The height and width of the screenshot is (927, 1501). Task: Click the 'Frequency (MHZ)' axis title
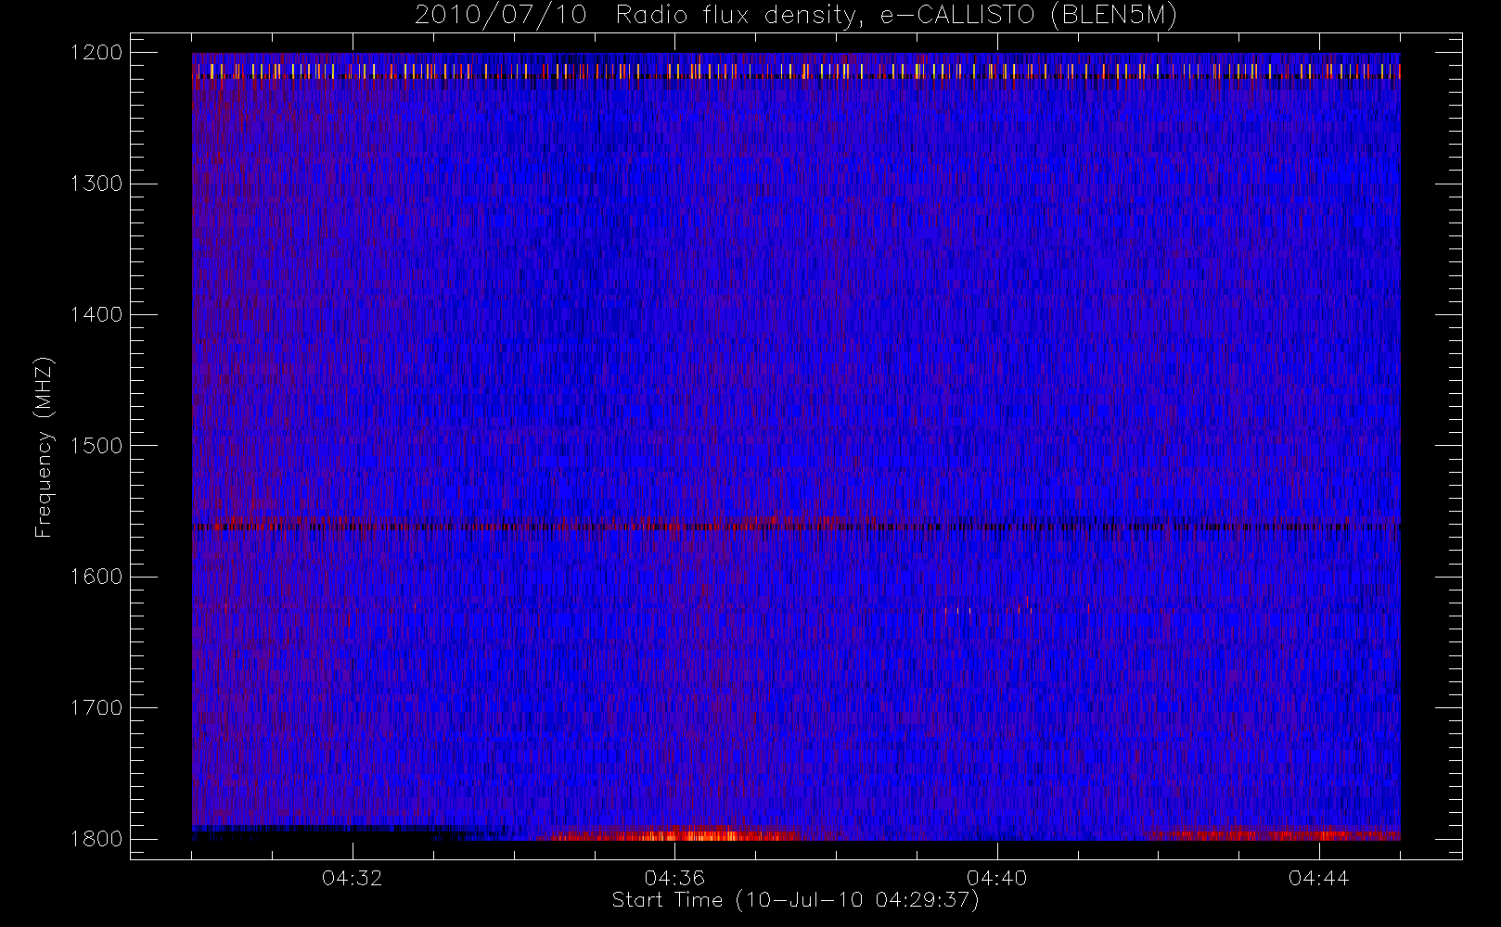pos(43,447)
